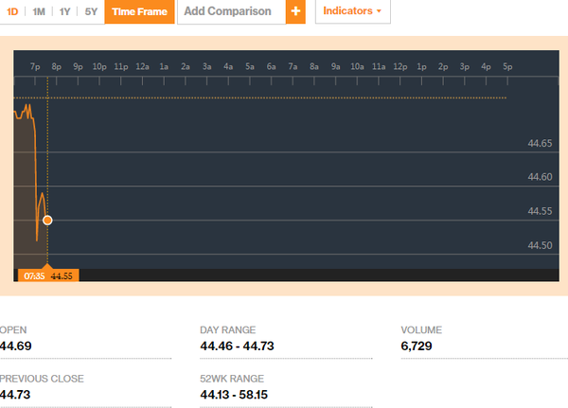Click the orange triangle marker on time axis
Screen dimensions: 568x408
click(x=47, y=266)
